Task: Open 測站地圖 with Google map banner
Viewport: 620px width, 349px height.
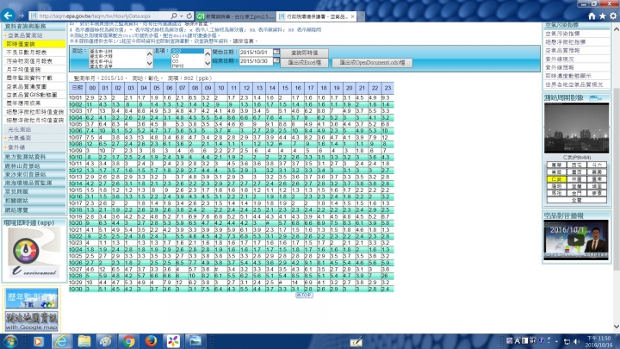Action: (32, 321)
